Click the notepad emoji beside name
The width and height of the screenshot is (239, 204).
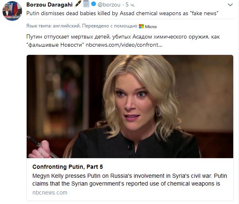point(86,4)
